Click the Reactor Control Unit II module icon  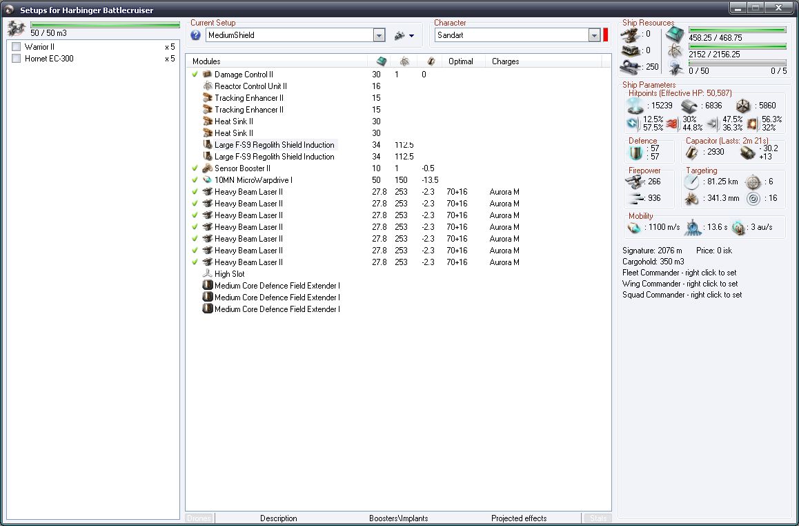pyautogui.click(x=208, y=86)
